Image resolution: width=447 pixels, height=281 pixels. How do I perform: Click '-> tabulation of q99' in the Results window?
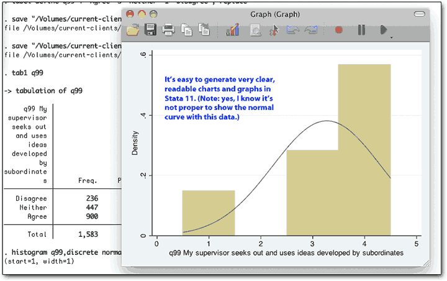click(x=43, y=91)
